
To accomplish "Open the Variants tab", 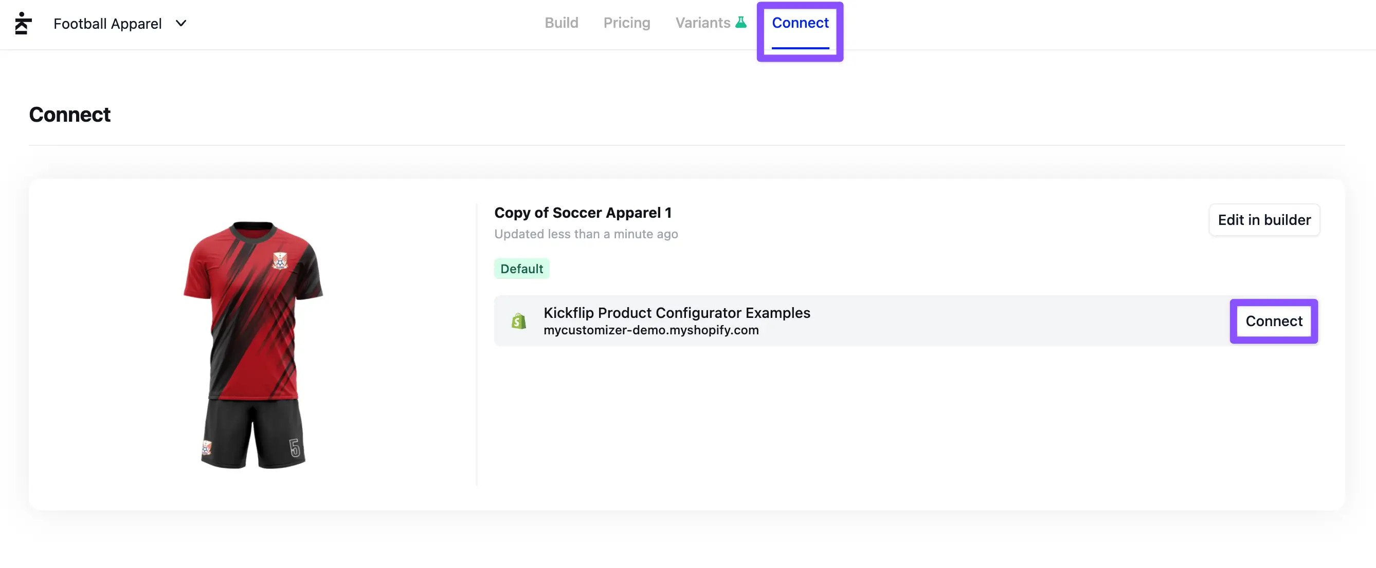I will (702, 23).
